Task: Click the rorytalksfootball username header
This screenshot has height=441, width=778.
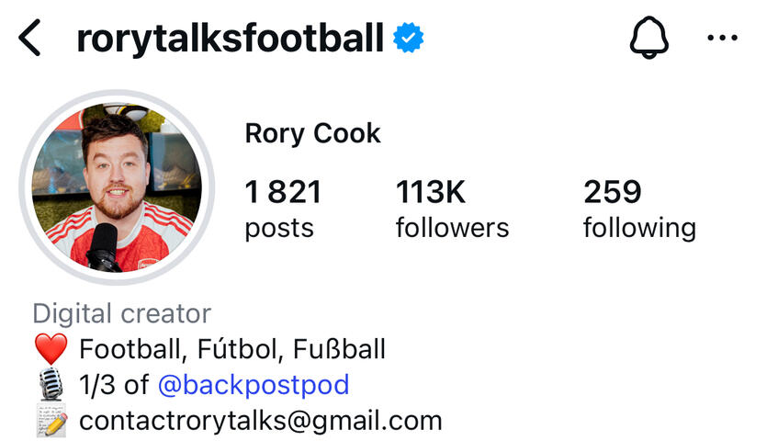Action: point(230,39)
